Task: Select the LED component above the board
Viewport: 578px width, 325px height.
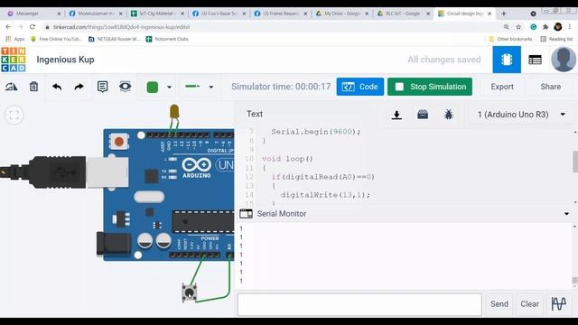Action: tap(174, 112)
